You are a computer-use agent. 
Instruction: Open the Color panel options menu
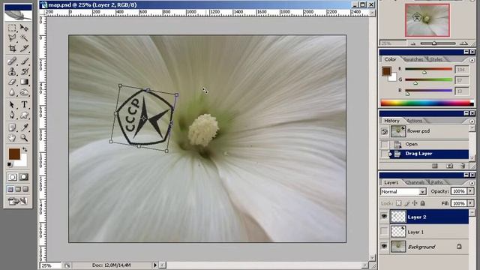click(472, 60)
